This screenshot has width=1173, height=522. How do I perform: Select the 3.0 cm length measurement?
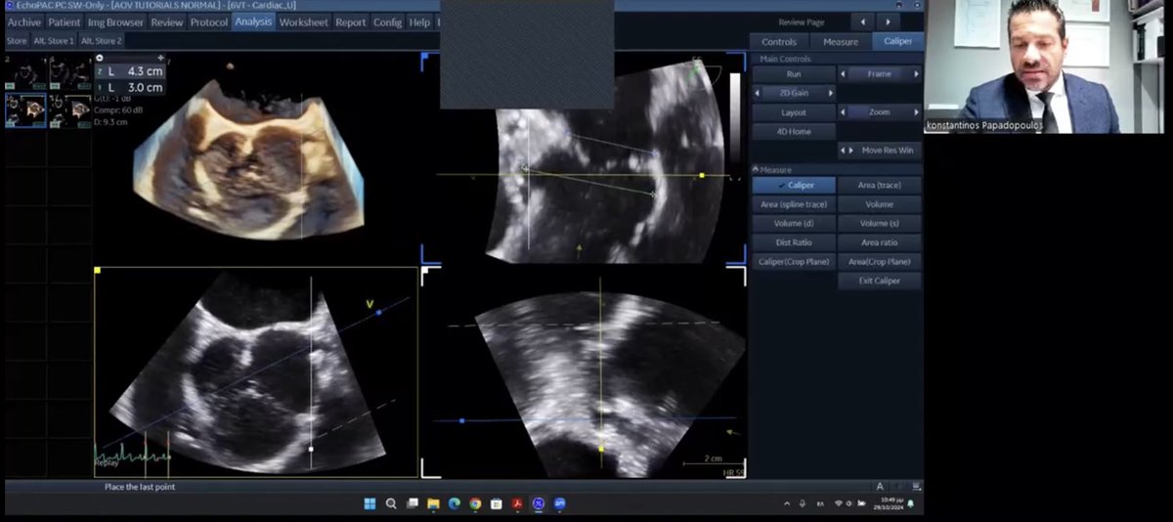[x=130, y=87]
